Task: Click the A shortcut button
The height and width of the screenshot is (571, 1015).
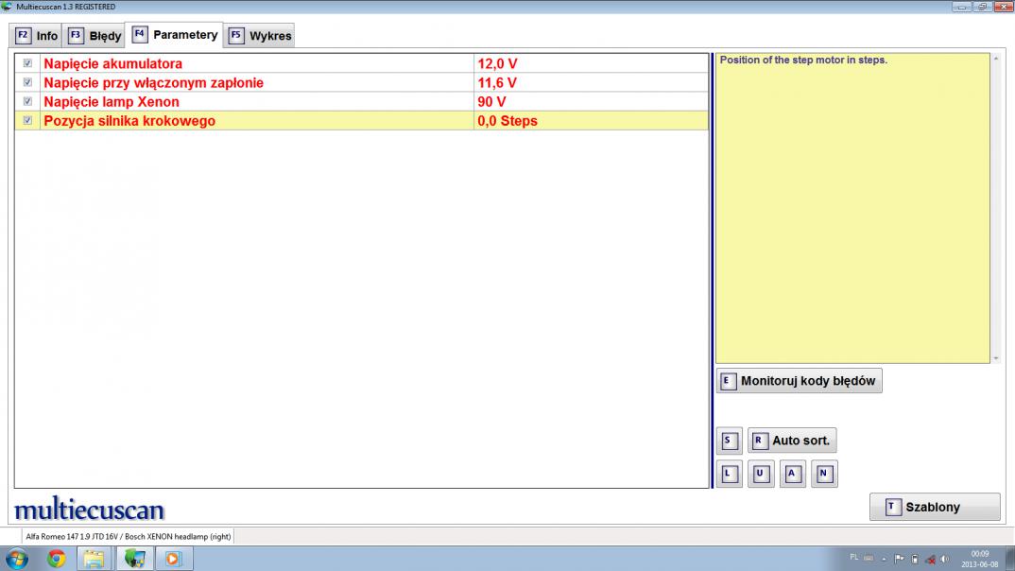Action: tap(792, 474)
